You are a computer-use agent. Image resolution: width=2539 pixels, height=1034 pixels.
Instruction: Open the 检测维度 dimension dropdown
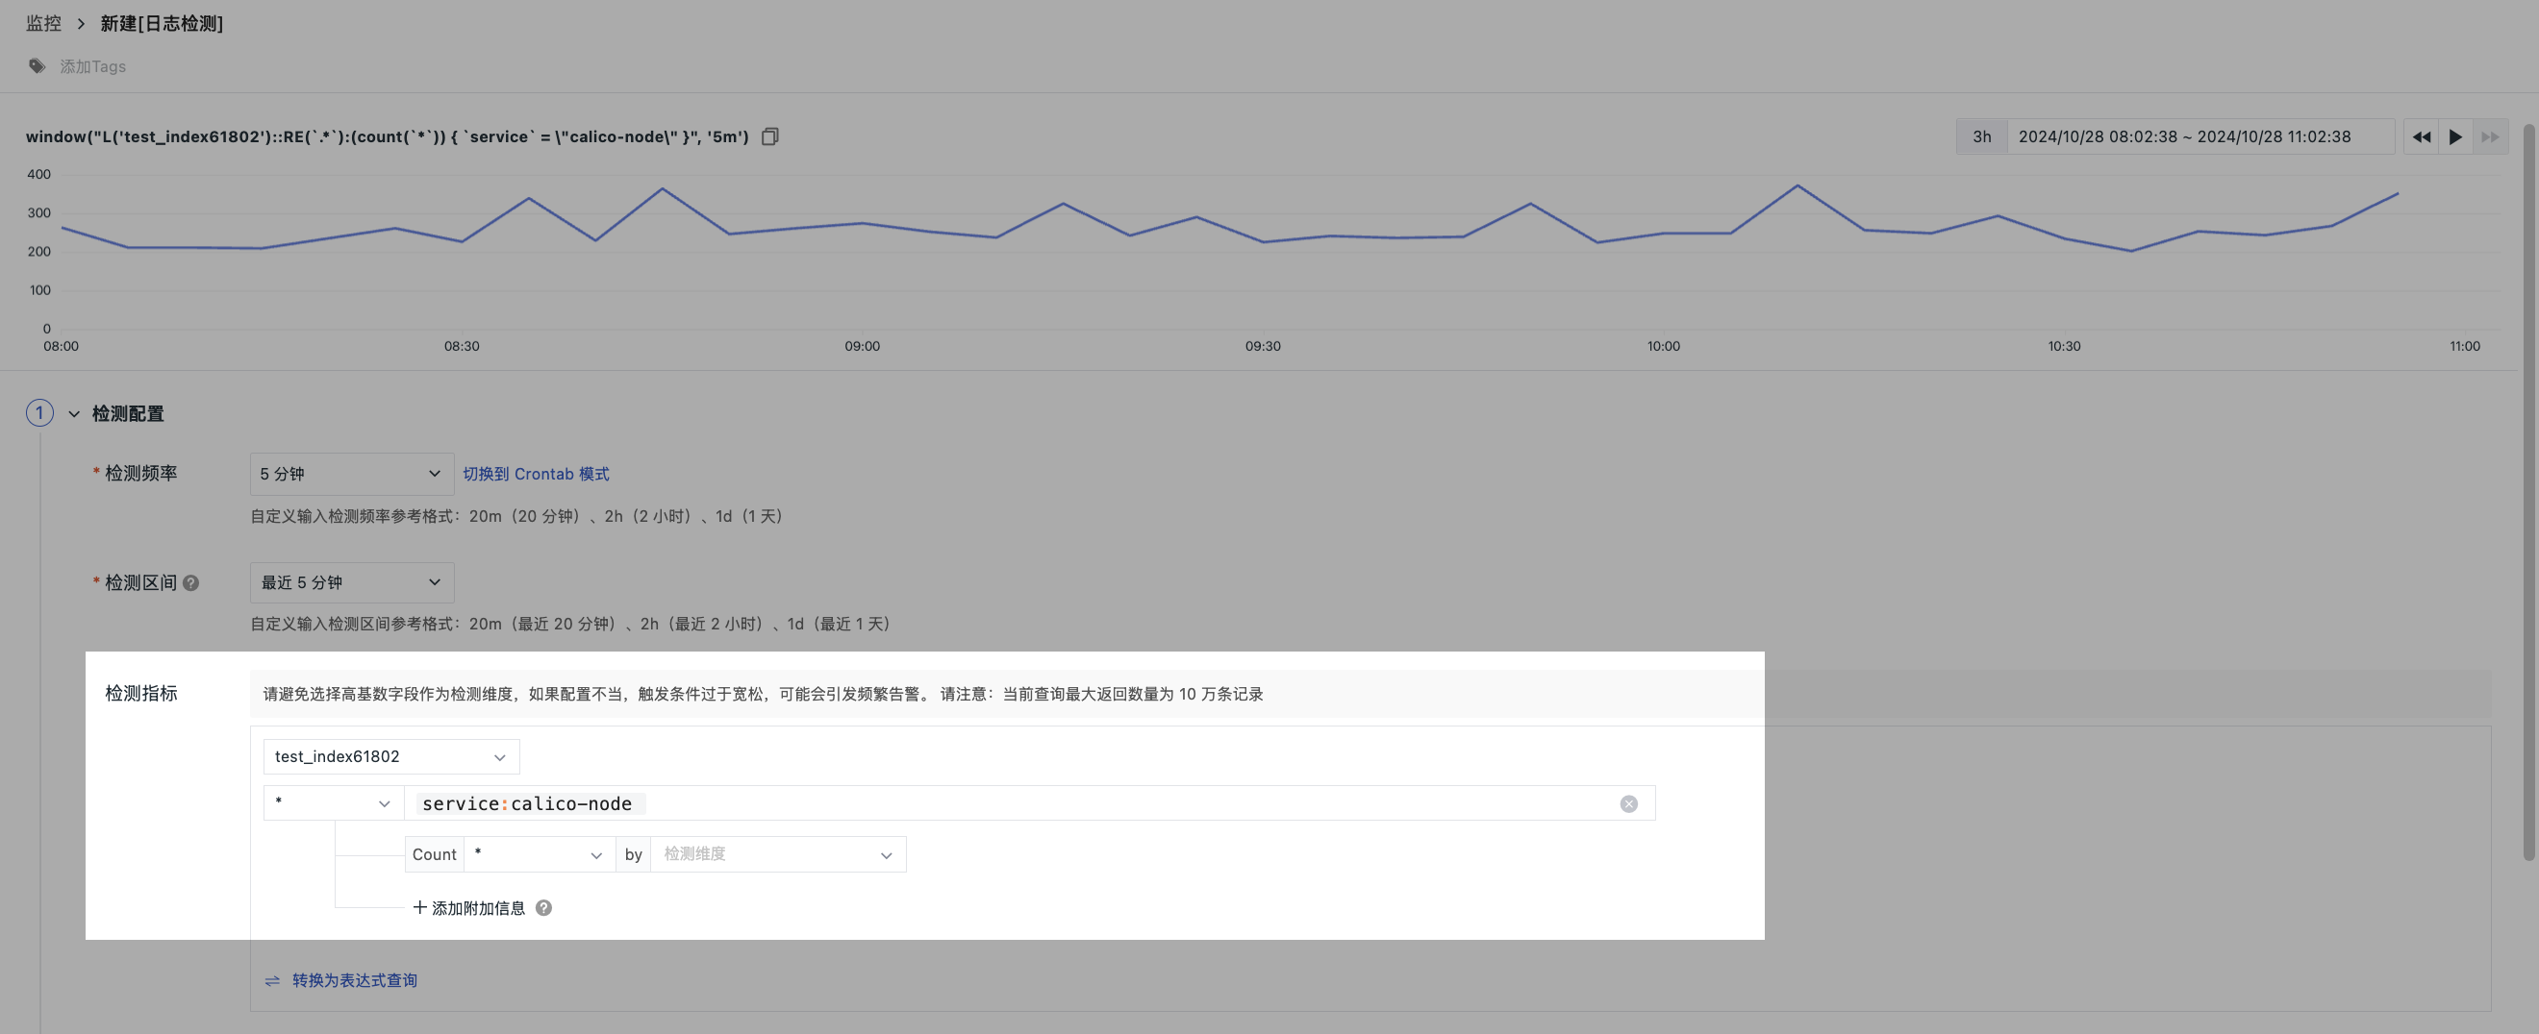pos(777,854)
